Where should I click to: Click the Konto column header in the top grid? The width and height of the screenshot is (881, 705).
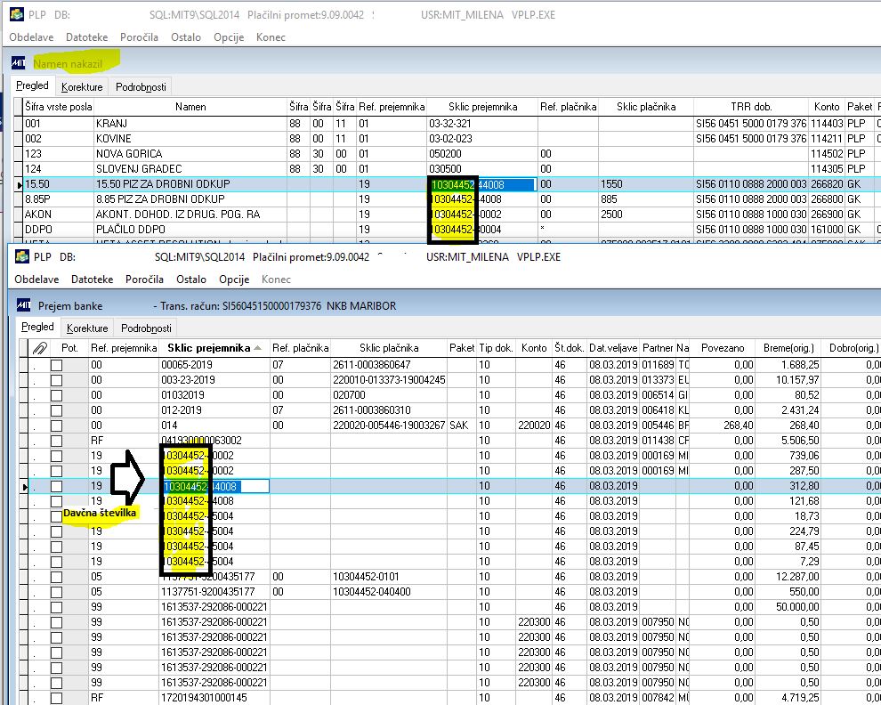pyautogui.click(x=827, y=107)
